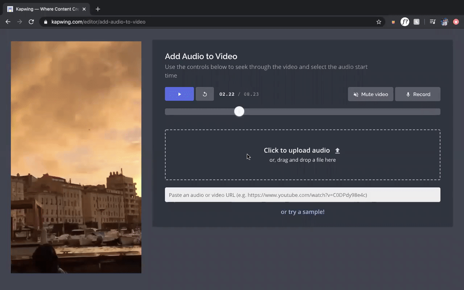
Task: Click the upload arrow icon
Action: tap(337, 150)
